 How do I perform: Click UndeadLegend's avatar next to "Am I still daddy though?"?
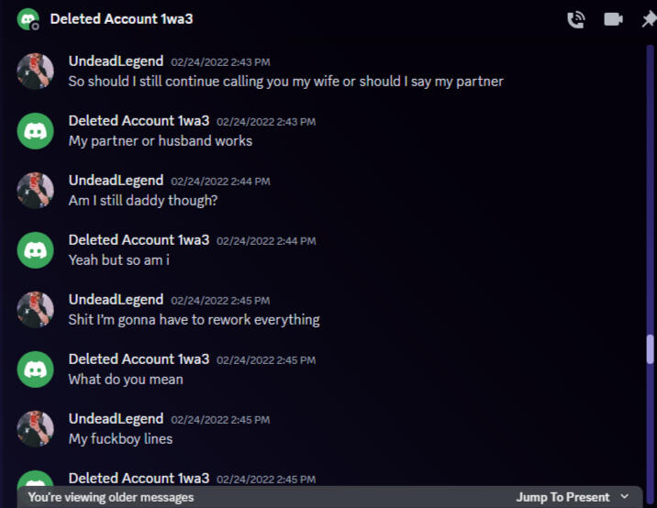point(36,190)
